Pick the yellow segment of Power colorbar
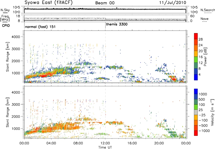 196,54
